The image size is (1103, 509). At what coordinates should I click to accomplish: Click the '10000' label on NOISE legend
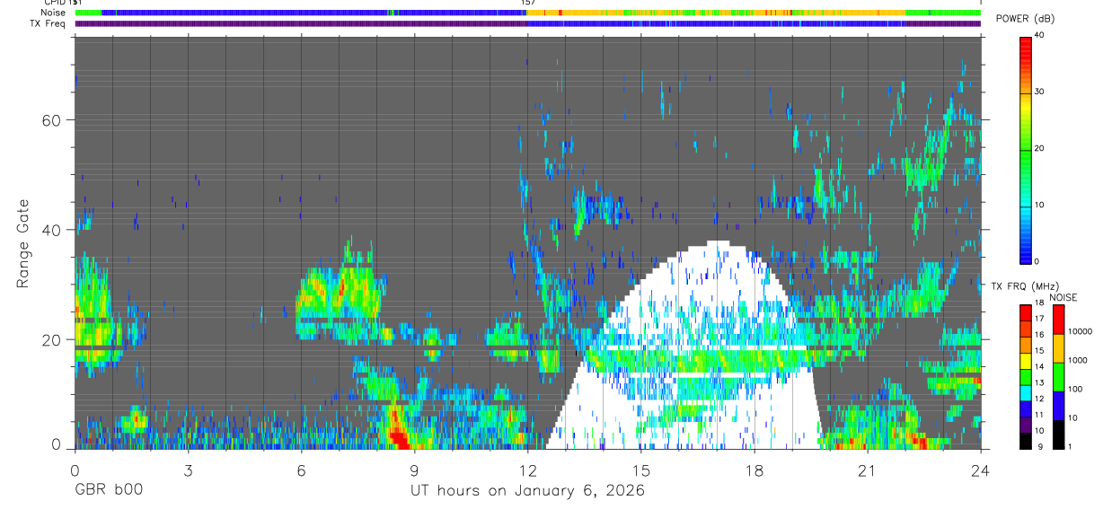point(1079,331)
